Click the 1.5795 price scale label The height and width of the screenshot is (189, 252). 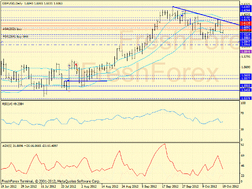click(x=246, y=57)
